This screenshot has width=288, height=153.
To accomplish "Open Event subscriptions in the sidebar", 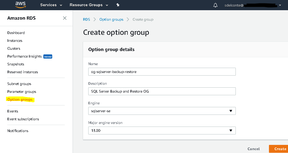I will 23,119.
